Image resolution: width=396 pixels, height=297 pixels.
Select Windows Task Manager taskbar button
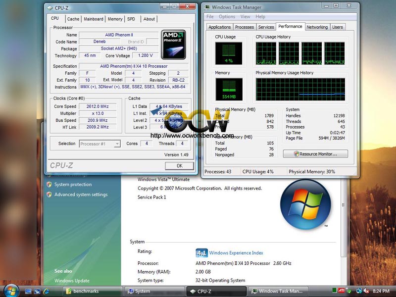[279, 291]
